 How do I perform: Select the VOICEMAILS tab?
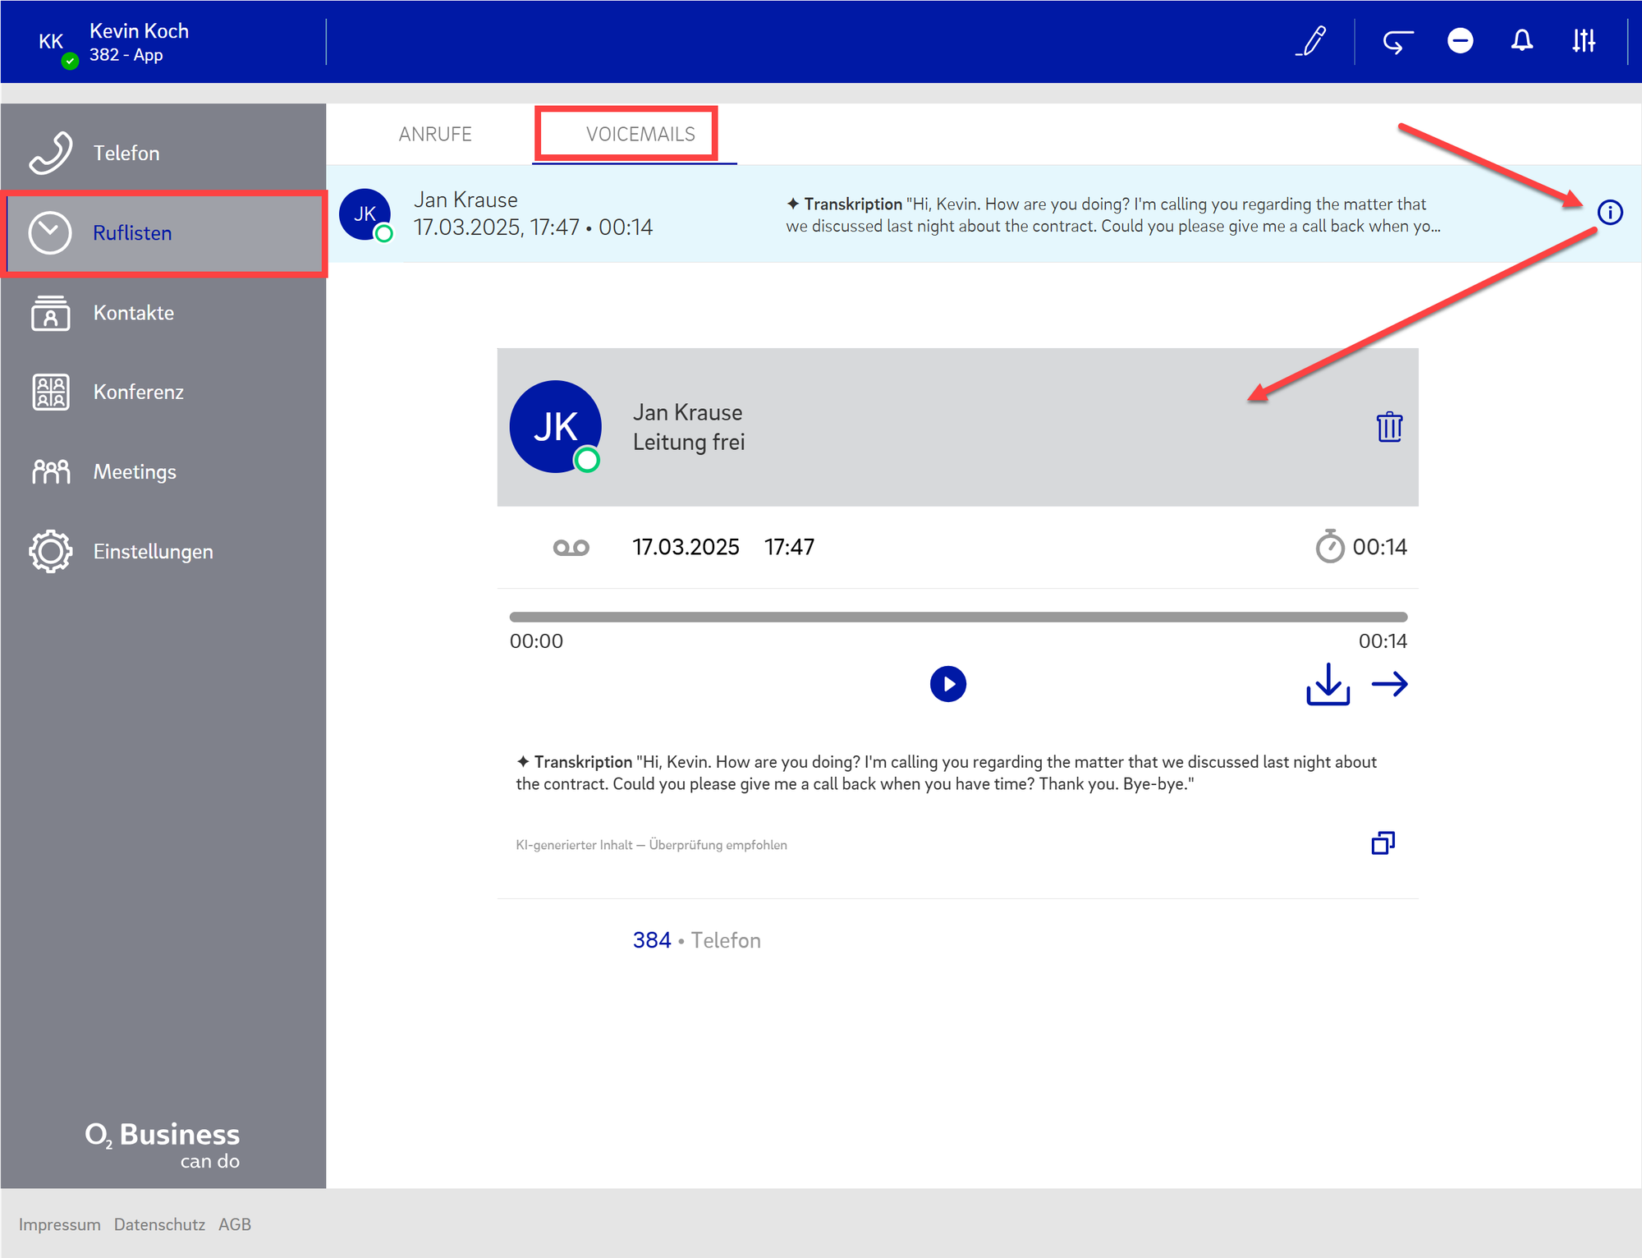(640, 135)
